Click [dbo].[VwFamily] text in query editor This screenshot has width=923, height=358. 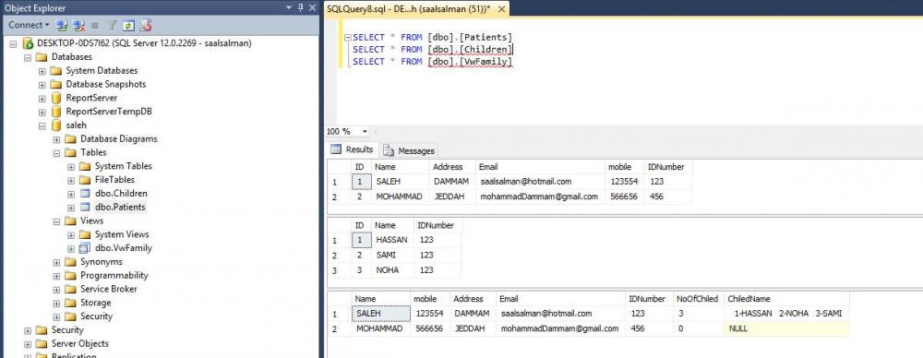[x=471, y=61]
